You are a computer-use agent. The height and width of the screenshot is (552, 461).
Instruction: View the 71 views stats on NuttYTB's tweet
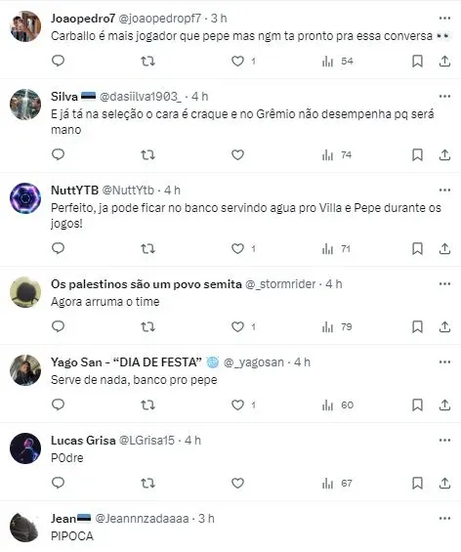[336, 249]
